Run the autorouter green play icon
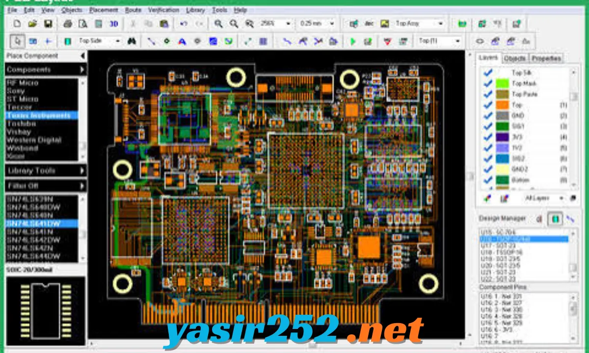Screen dimensions: 589x353 tap(352, 42)
